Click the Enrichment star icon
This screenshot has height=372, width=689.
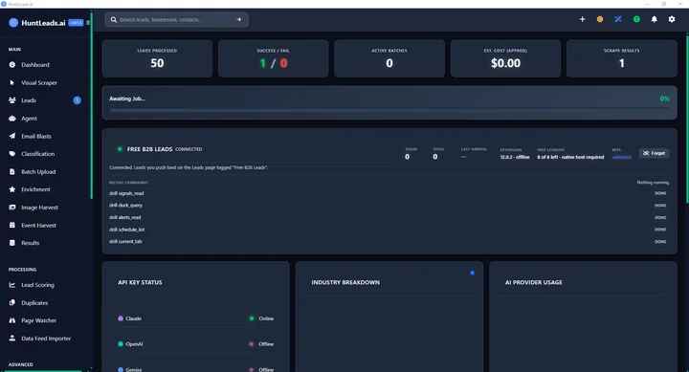click(x=11, y=189)
